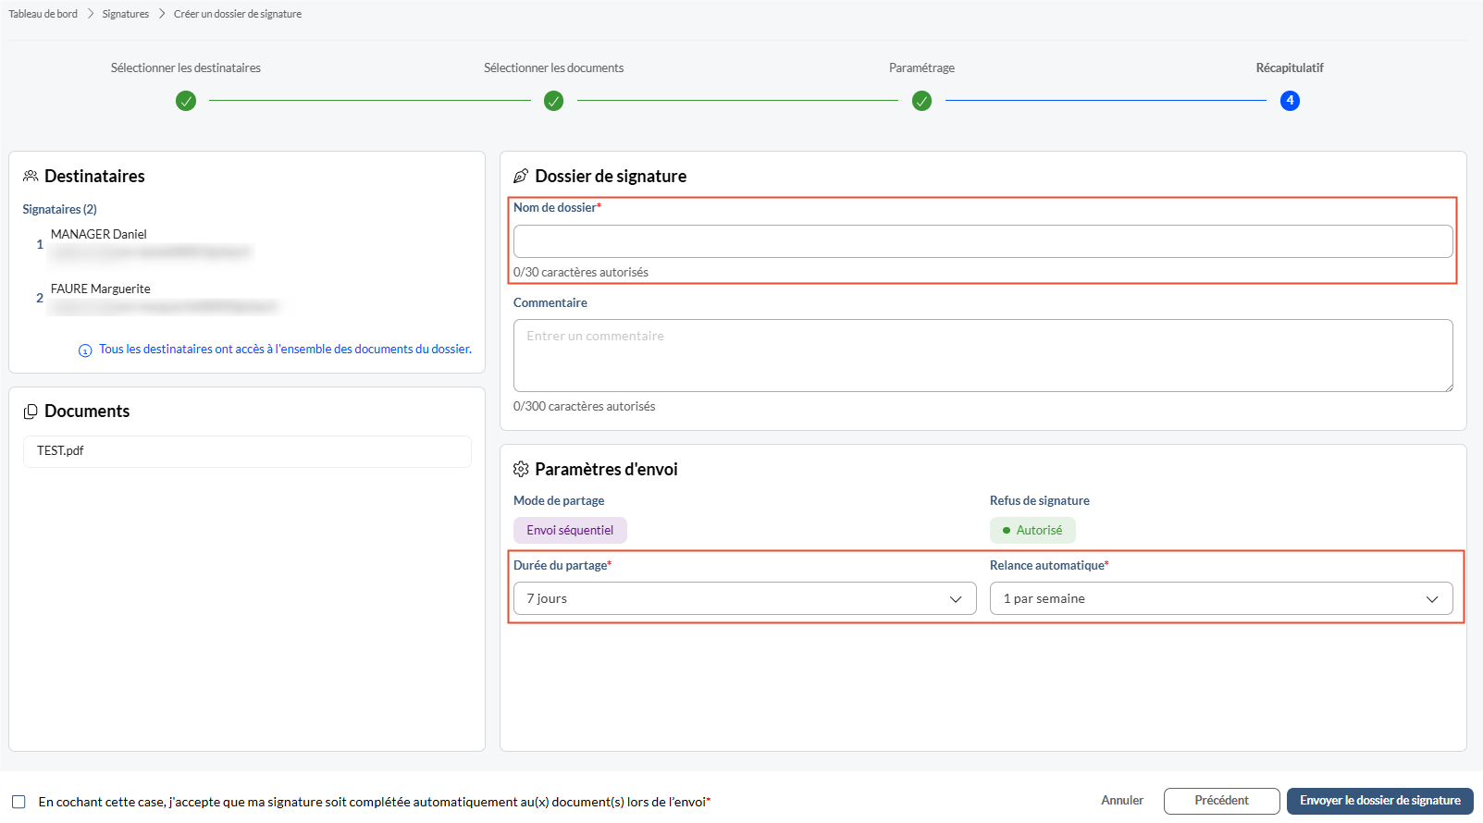Click into the Commentaire text area

pos(982,356)
